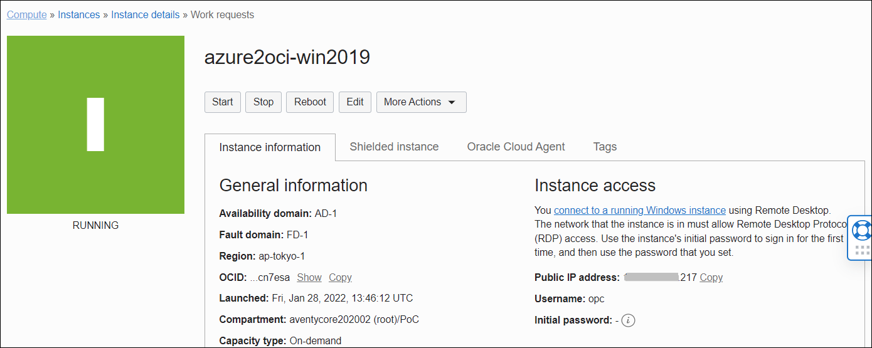Click the instance title 'azure2oci-win2019'

tap(287, 58)
